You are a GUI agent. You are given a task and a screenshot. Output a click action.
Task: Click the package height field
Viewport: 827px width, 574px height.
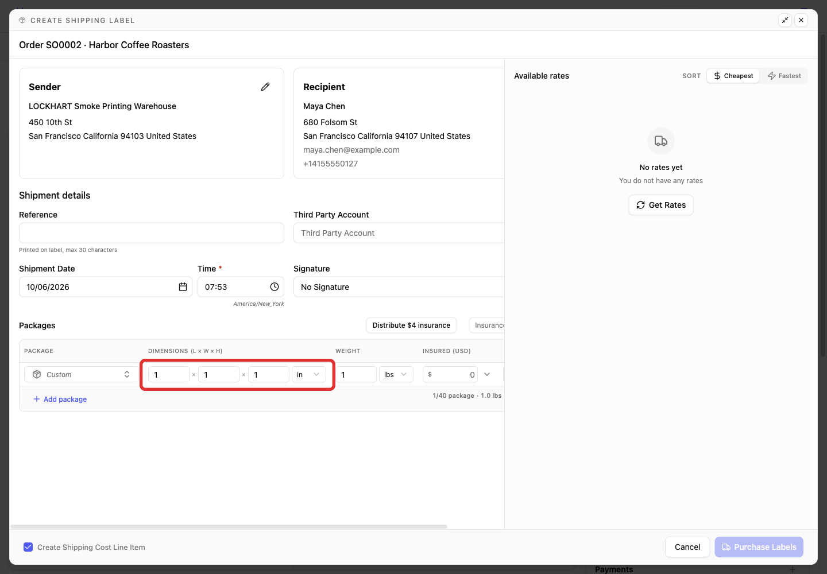269,374
